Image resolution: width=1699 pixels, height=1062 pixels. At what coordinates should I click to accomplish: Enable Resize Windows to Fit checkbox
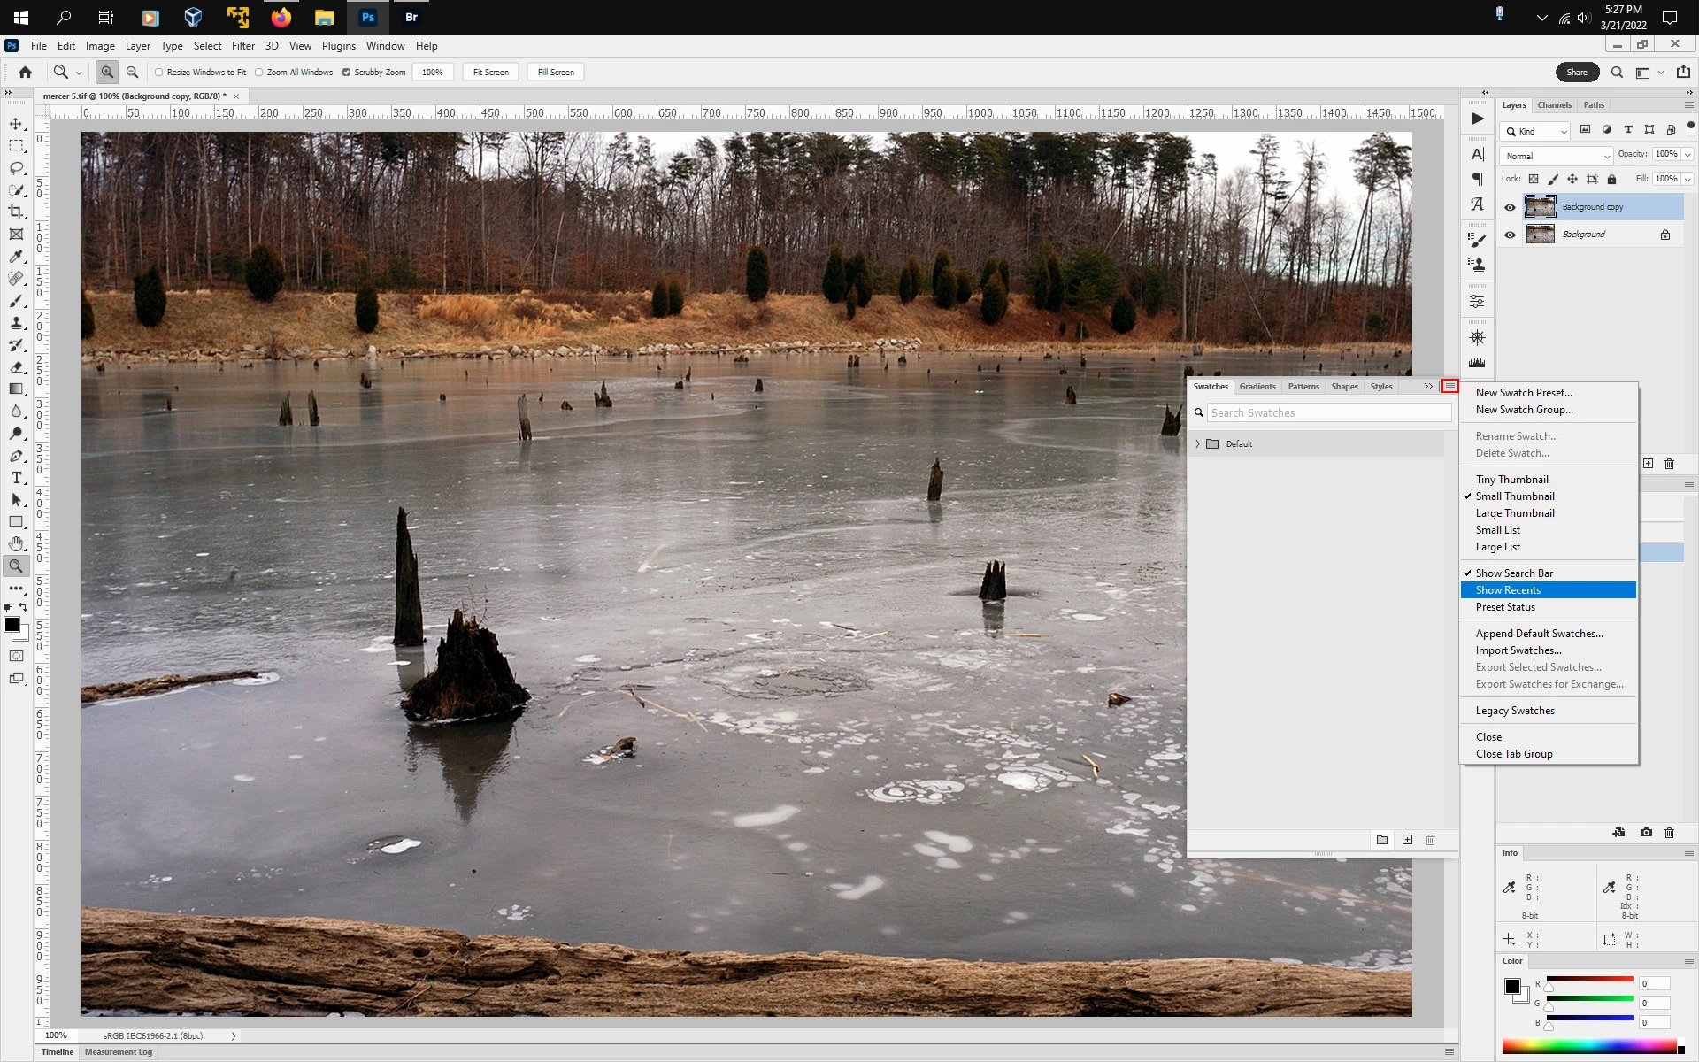[x=159, y=73]
